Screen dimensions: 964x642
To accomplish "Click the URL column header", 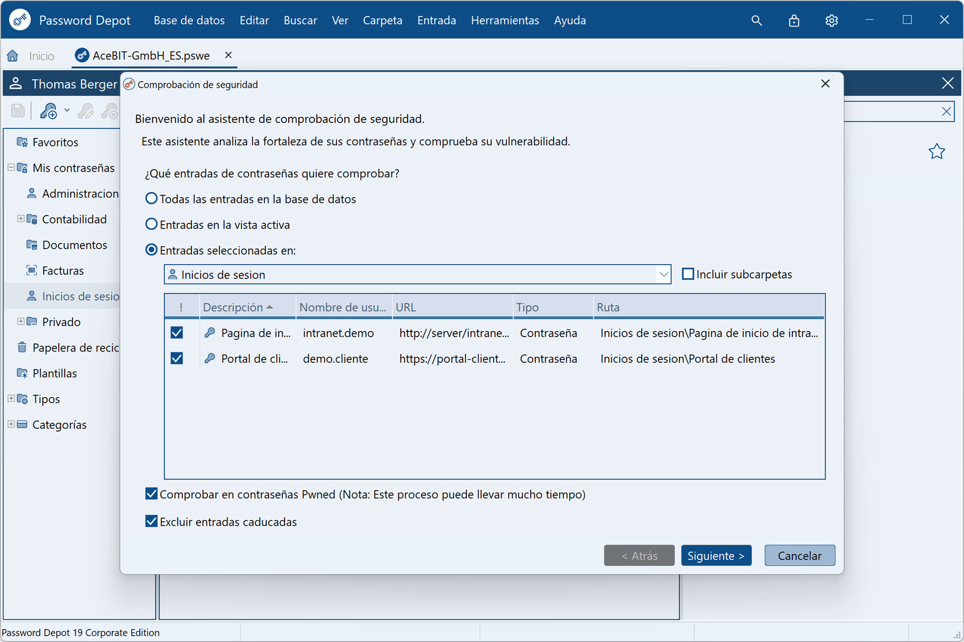I will 452,307.
